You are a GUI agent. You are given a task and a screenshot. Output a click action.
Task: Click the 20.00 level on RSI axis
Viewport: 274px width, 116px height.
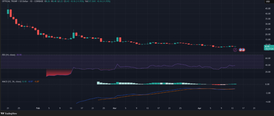268,72
